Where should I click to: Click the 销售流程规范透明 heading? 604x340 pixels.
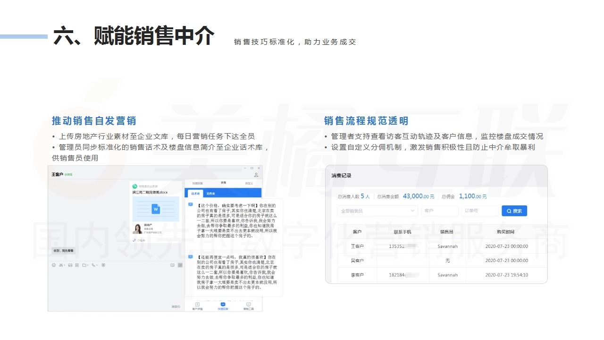point(366,121)
